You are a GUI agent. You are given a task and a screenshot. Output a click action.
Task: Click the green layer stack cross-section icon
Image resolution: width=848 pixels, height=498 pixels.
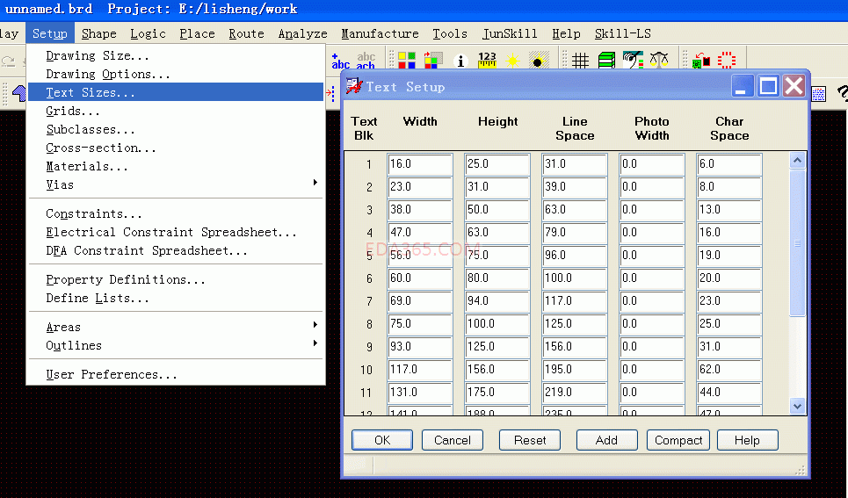(606, 61)
